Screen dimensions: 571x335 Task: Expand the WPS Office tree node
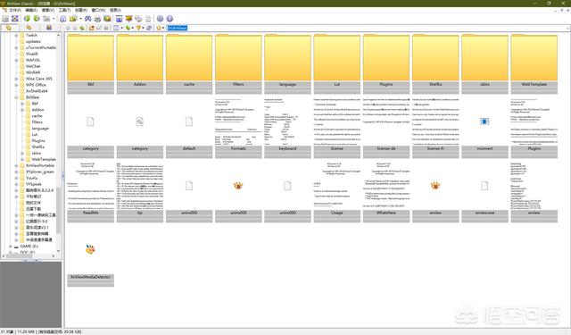tap(16, 85)
